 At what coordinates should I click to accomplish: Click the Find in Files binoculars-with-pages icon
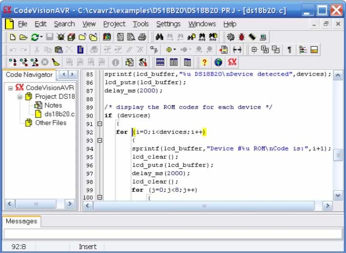192,37
